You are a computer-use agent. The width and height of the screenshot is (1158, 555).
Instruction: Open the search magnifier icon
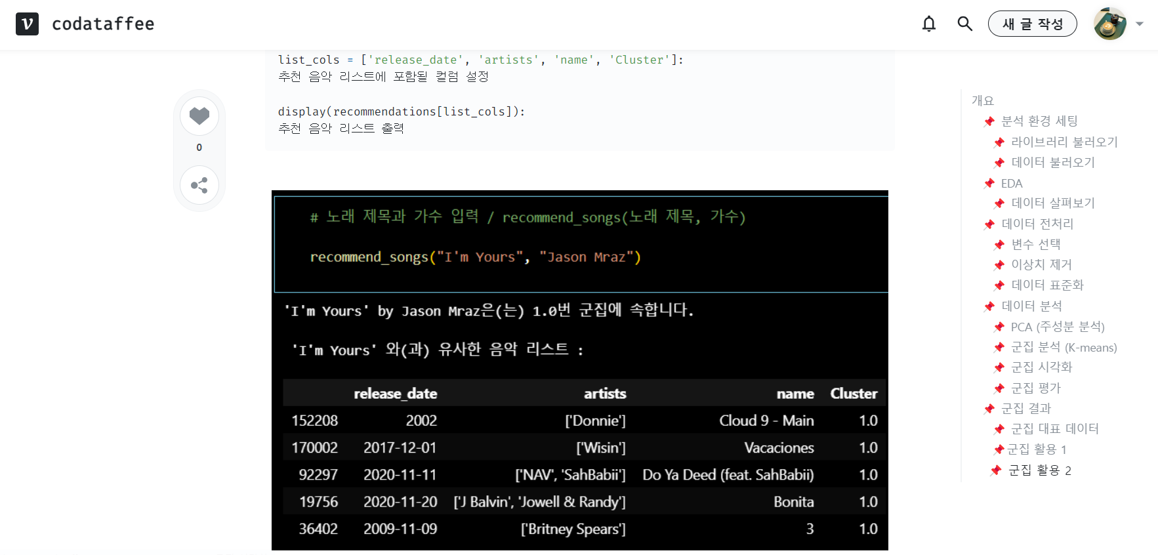[x=964, y=24]
